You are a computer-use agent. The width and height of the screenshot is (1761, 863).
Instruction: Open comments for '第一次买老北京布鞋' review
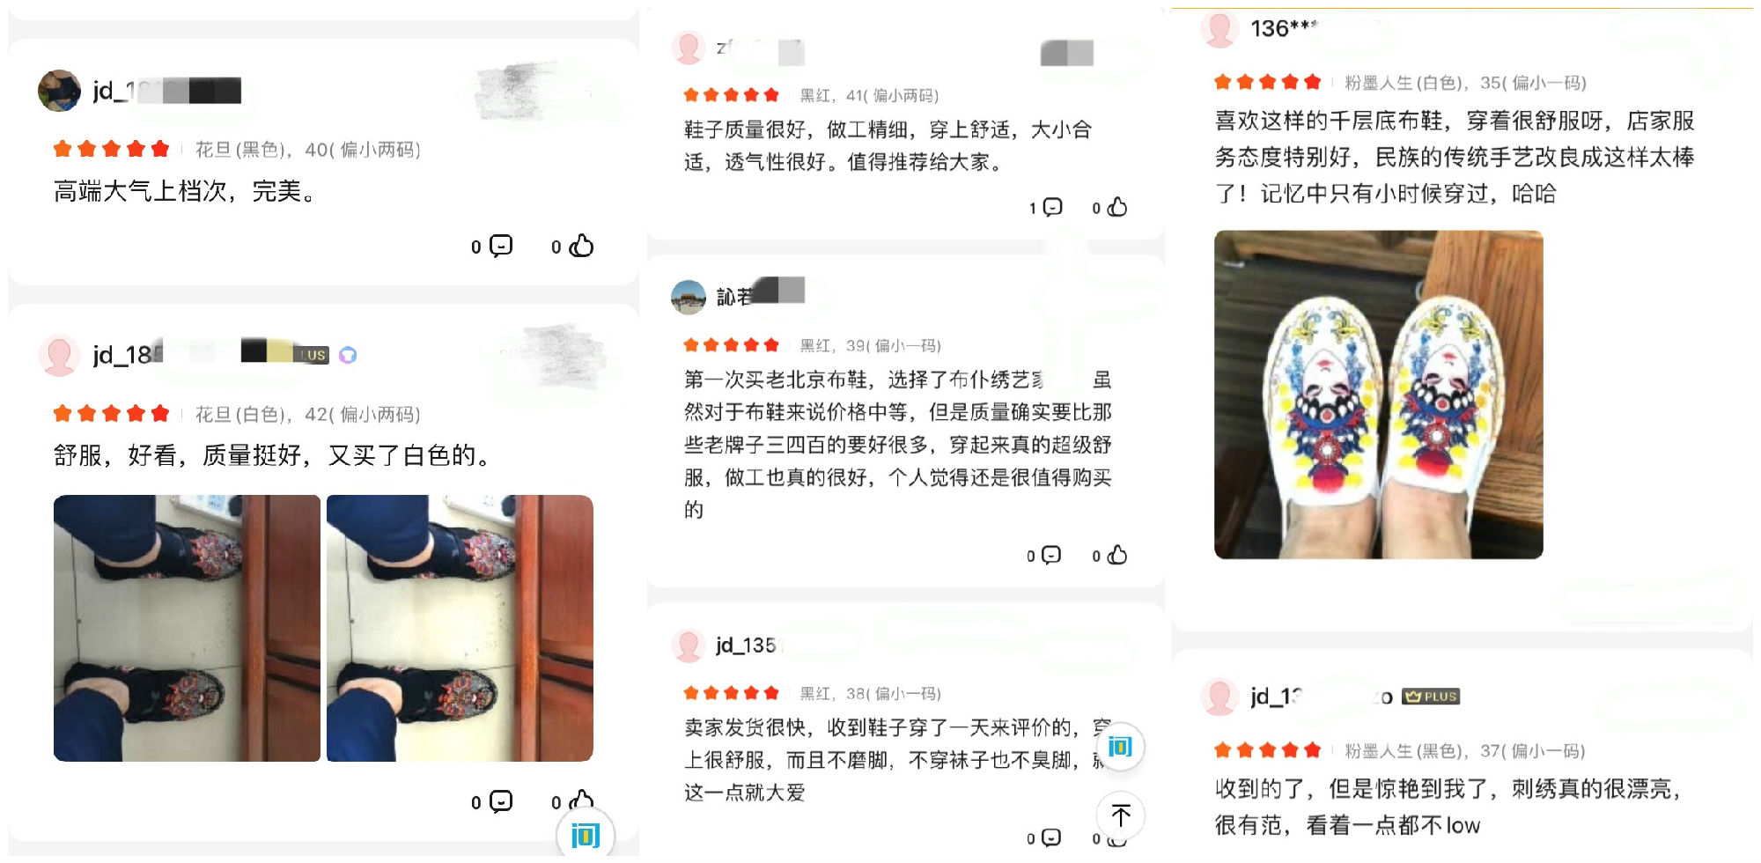pyautogui.click(x=1051, y=555)
